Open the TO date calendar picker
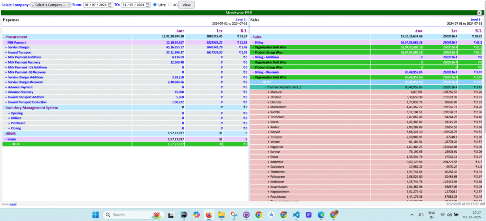Screen dimensions: 486x221 (147, 4)
